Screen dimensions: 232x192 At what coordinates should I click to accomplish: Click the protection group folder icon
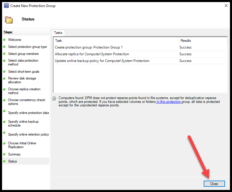point(9,20)
